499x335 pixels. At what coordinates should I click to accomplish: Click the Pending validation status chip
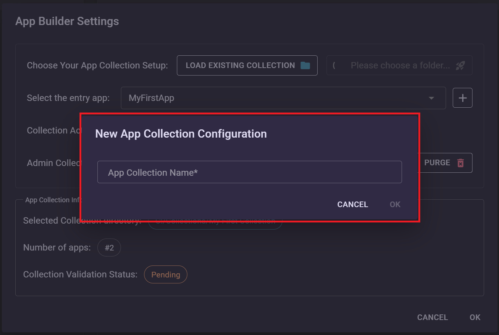tap(165, 274)
